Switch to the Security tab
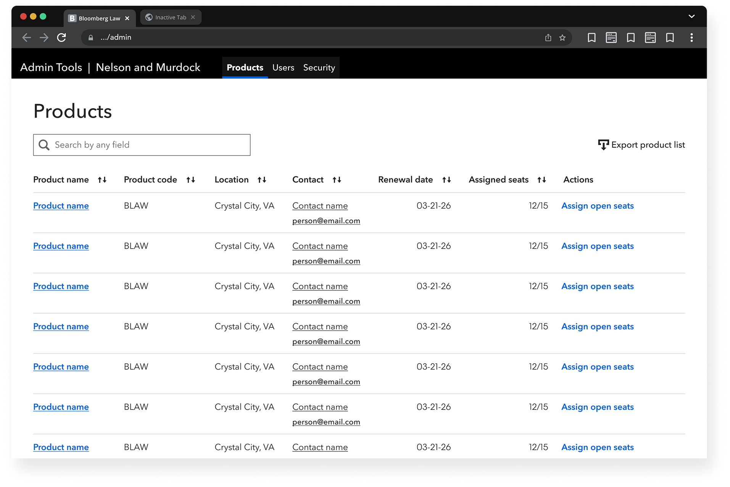730x487 pixels. point(319,68)
